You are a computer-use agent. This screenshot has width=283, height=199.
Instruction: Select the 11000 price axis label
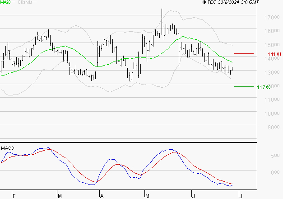[272, 99]
